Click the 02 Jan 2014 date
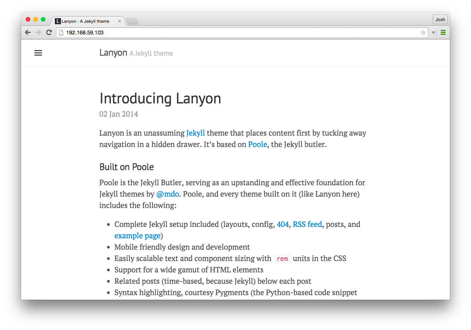Viewport: 471px width, 330px height. pos(119,114)
